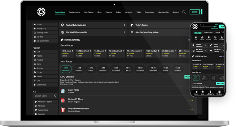Viewport: 236px width, 127px height.
Task: Expand the 14:40 Ascot extra places plus
Action: click(72, 51)
